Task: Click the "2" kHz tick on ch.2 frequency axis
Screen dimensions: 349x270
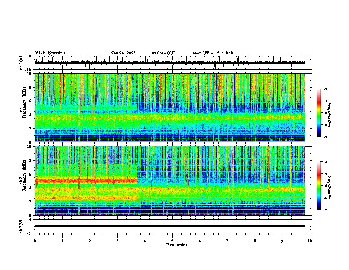Action: (x=31, y=202)
